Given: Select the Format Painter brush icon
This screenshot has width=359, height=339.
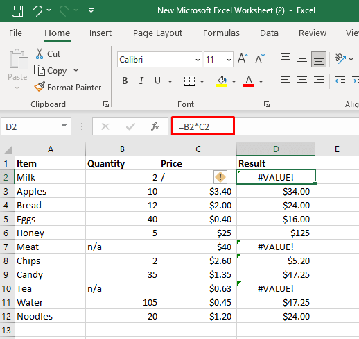Looking at the screenshot, I should click(x=40, y=87).
